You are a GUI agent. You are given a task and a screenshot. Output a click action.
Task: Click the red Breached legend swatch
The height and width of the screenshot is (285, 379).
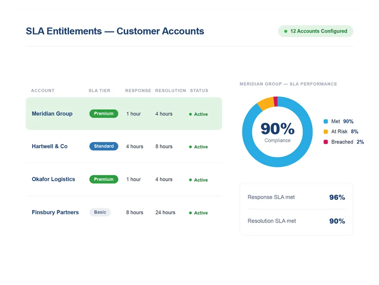pos(326,142)
